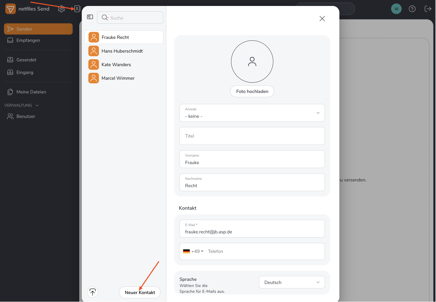Open the settings gear icon

[61, 9]
